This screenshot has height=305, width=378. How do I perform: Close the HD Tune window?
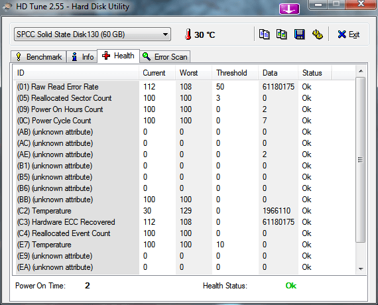tap(361, 4)
